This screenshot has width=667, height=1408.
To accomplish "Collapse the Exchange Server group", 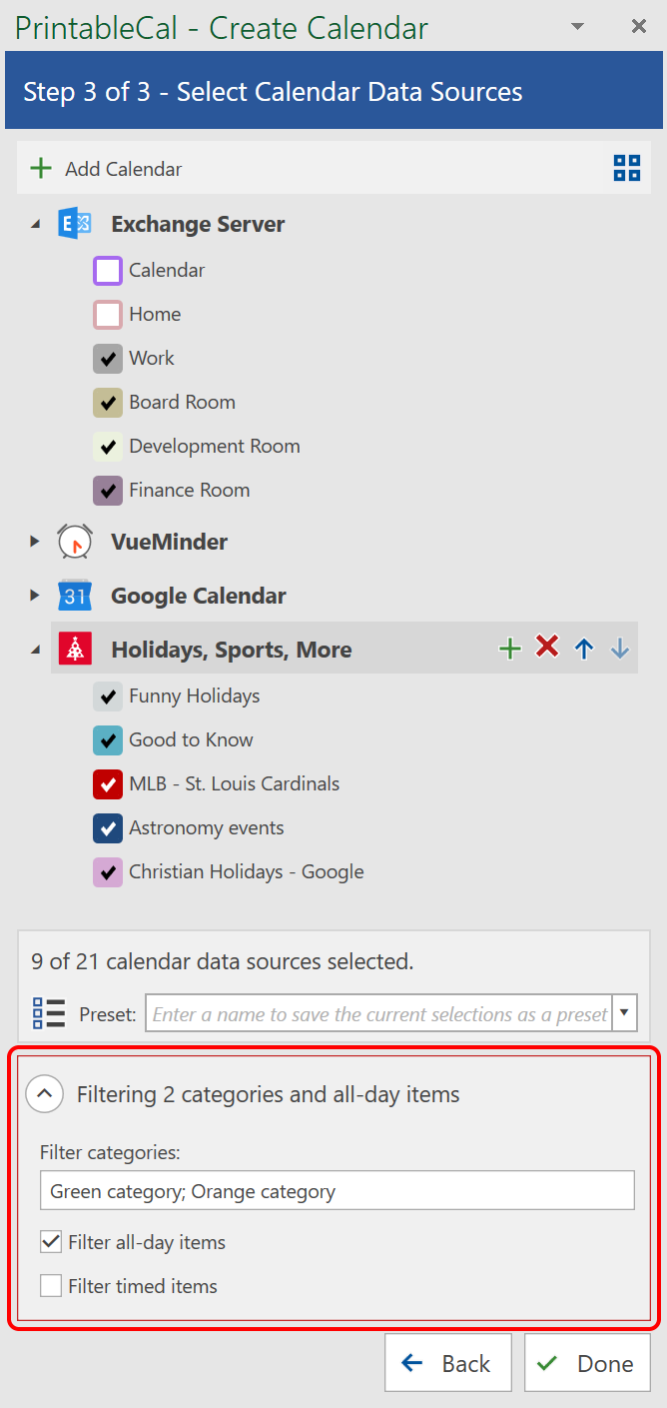I will click(35, 224).
